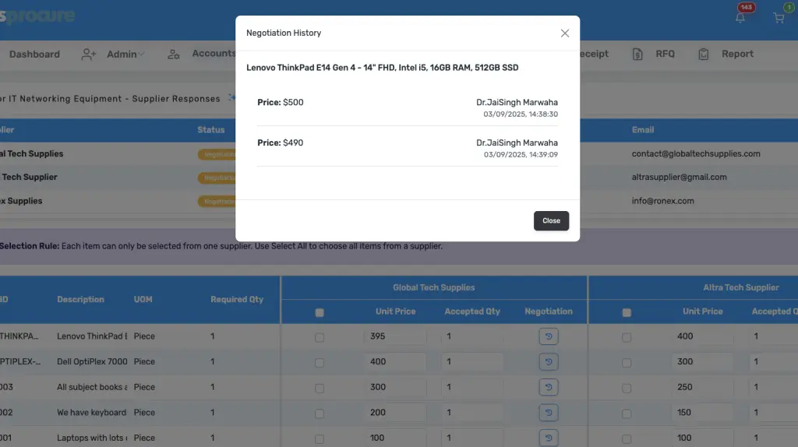This screenshot has width=798, height=447.
Task: Click the Report clipboard icon in navbar
Action: click(704, 55)
